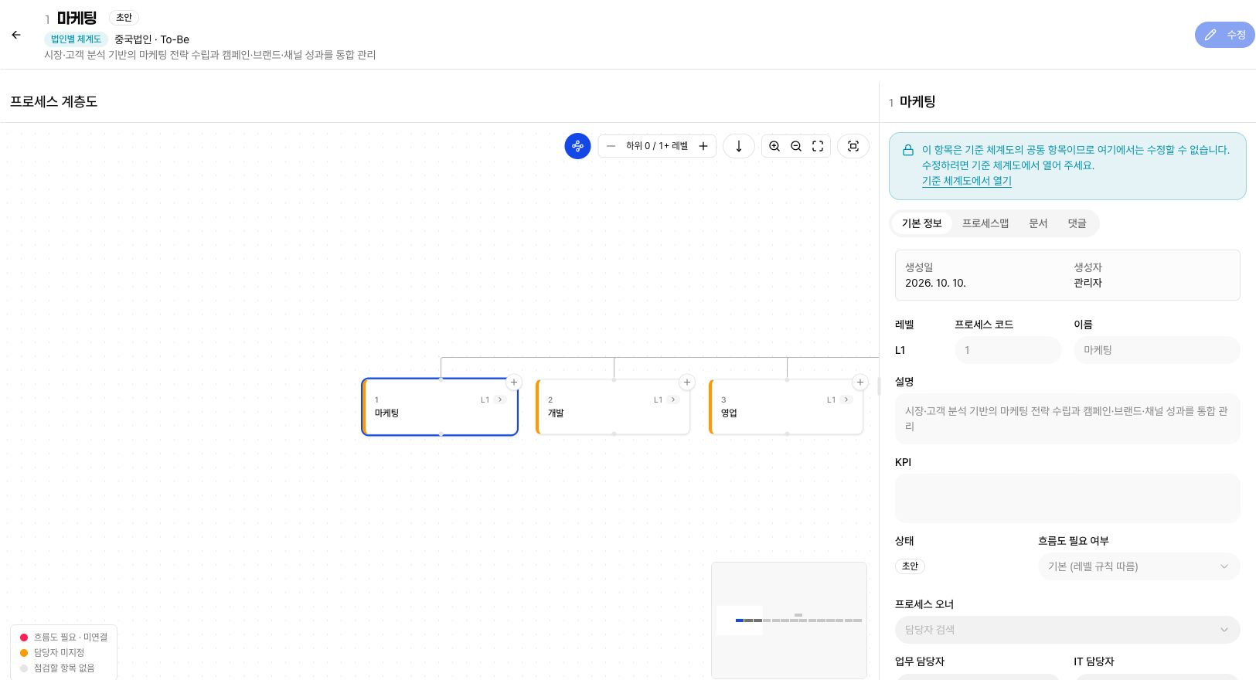Add a child with plus on 개발 node
Image resolution: width=1256 pixels, height=680 pixels.
687,382
